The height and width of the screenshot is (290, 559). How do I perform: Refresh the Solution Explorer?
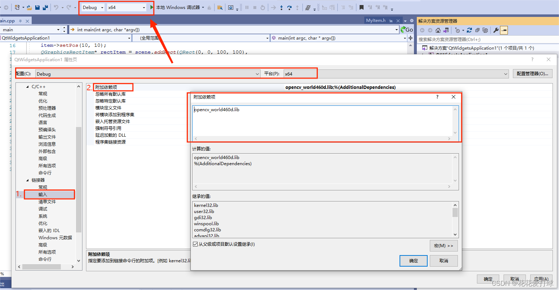(x=470, y=30)
